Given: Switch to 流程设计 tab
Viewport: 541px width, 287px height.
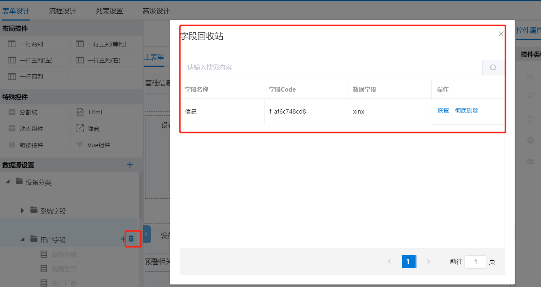Looking at the screenshot, I should click(x=62, y=11).
